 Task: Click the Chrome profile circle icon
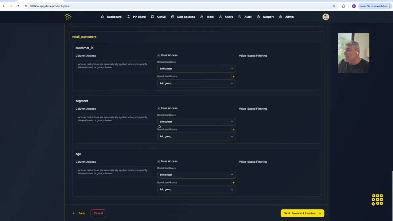[354, 6]
